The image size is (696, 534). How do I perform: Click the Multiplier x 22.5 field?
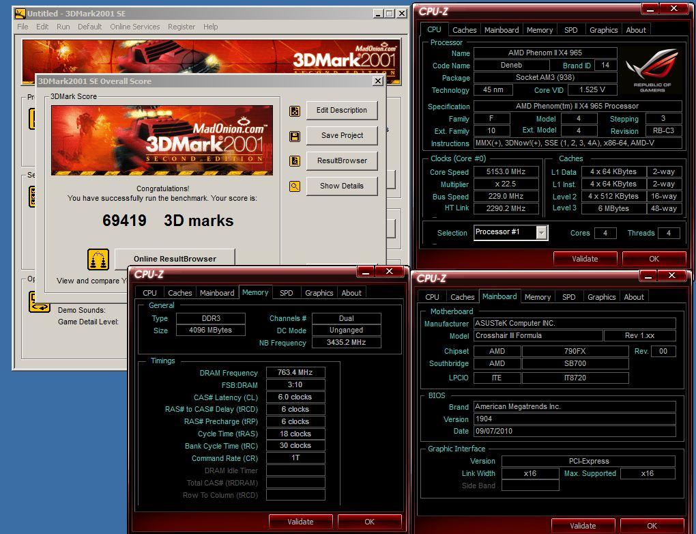[506, 184]
